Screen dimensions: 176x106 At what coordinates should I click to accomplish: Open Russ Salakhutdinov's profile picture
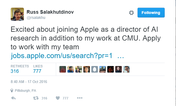tap(17, 14)
